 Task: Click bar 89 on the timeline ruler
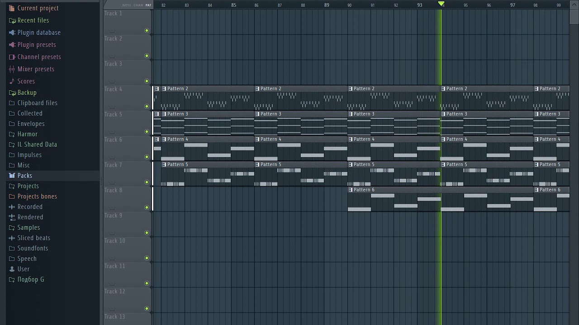(x=327, y=5)
